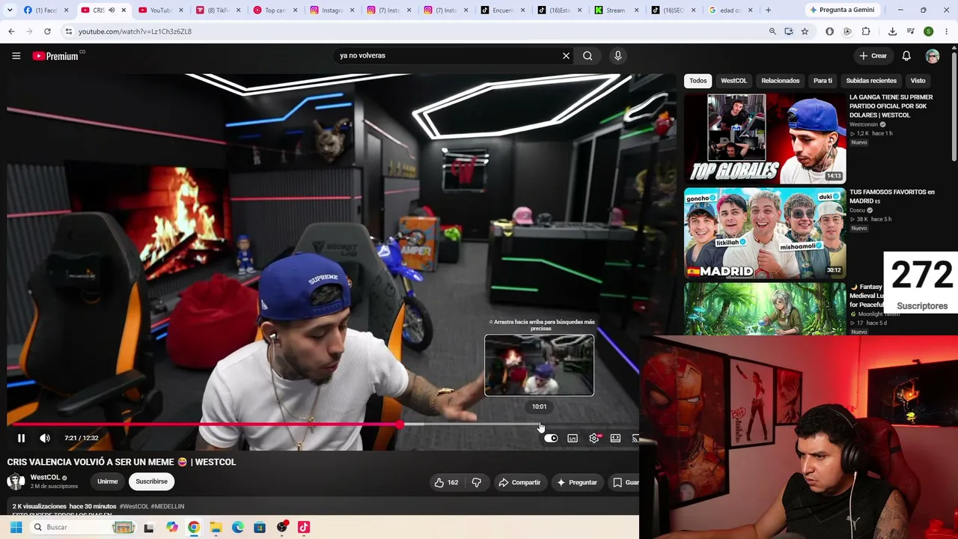Subscribe to WestCOL with Suscribirse
The height and width of the screenshot is (539, 958).
pos(151,481)
